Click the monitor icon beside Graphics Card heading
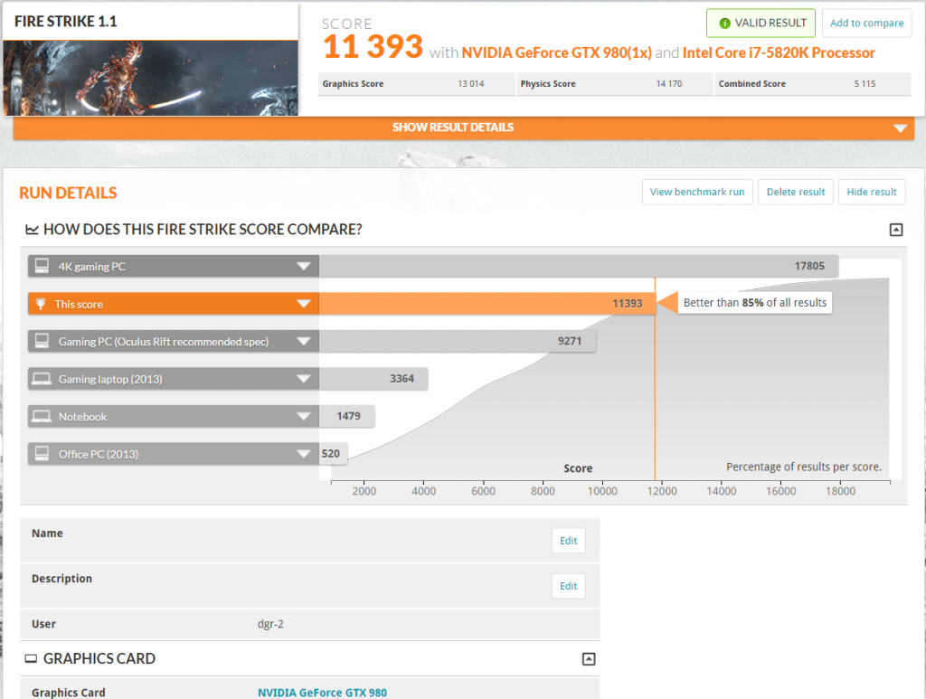Image resolution: width=926 pixels, height=699 pixels. point(31,659)
